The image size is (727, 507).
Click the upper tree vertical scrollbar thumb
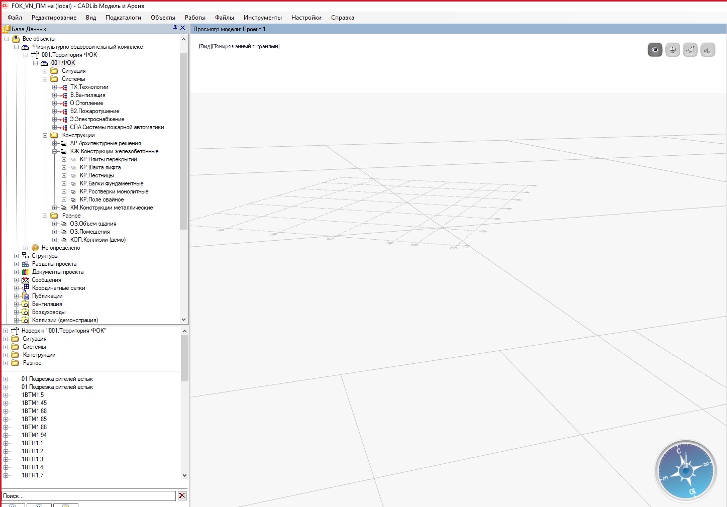coord(183,141)
